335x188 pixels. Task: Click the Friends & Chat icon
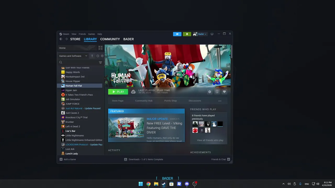228,159
